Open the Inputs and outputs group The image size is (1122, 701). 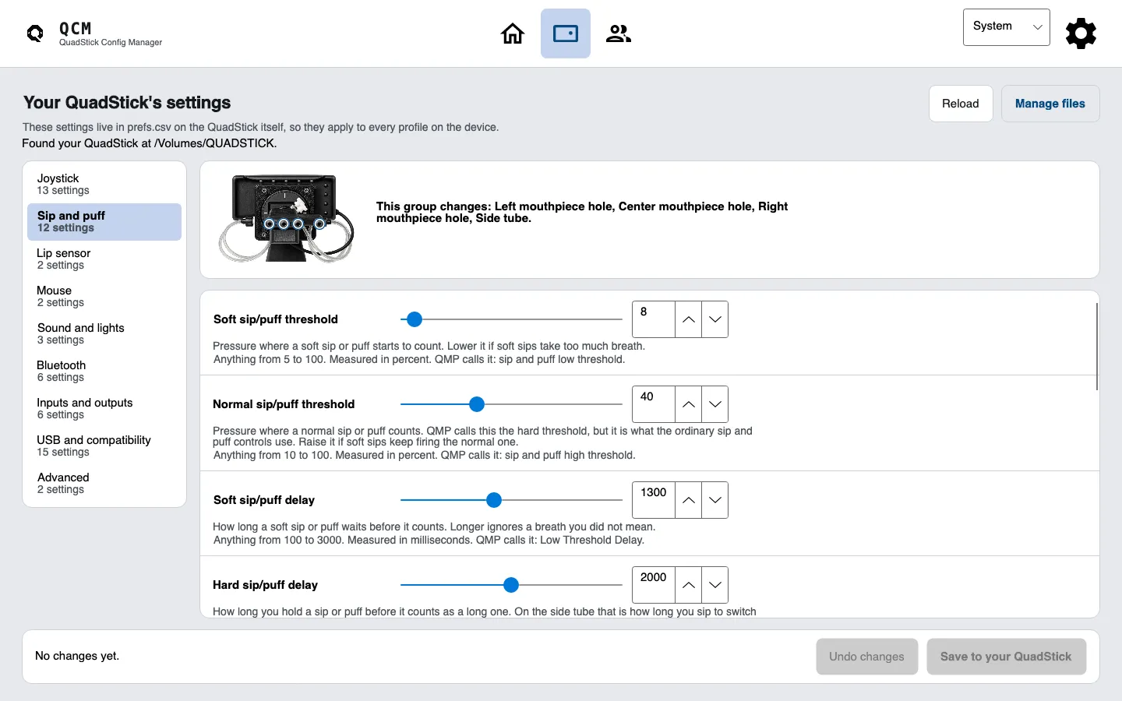click(x=104, y=409)
